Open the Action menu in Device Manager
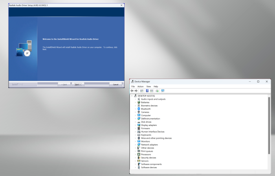275x176 pixels. [140, 86]
